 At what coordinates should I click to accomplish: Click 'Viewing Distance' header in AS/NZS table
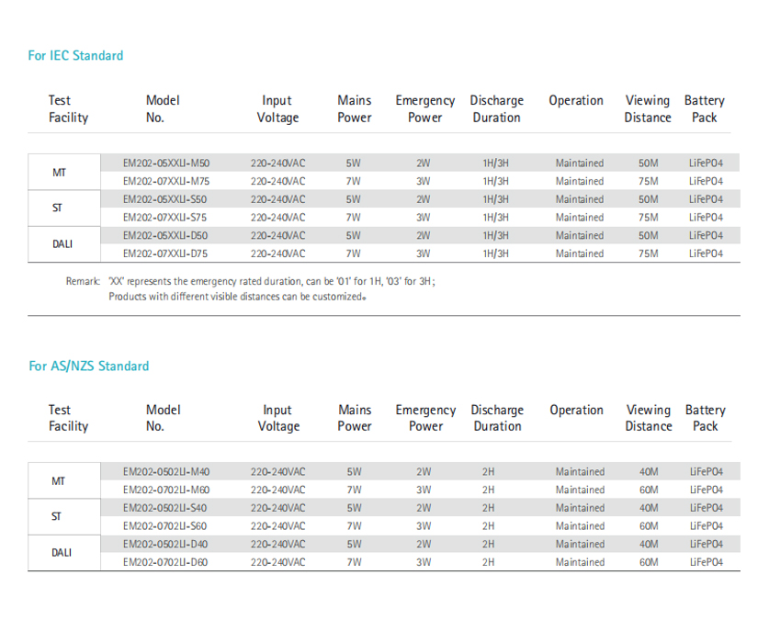click(649, 418)
